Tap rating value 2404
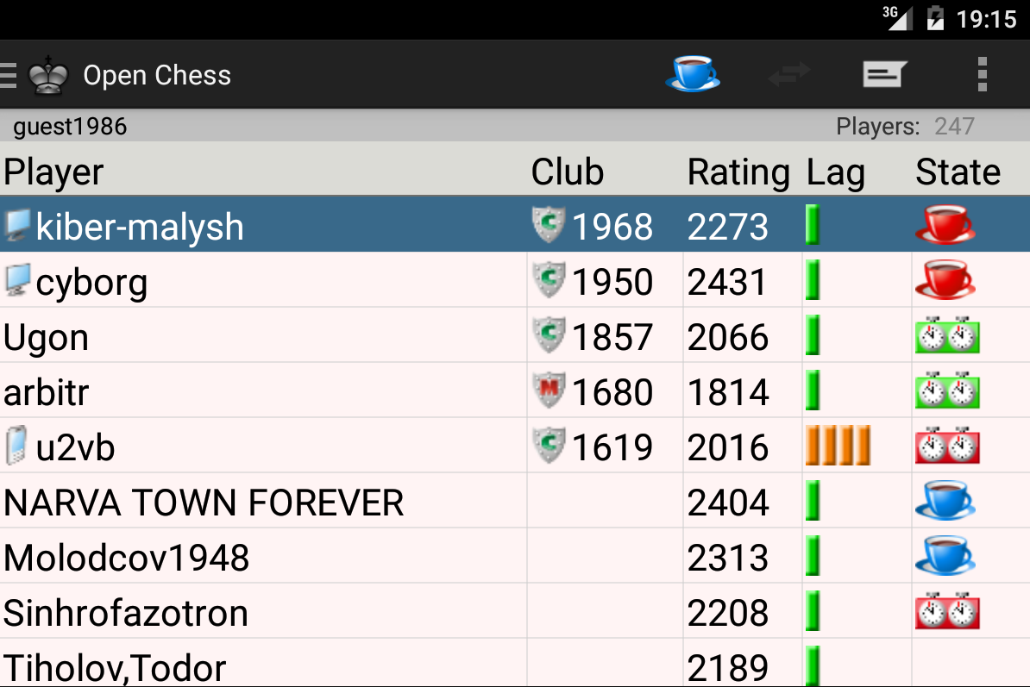 (728, 503)
